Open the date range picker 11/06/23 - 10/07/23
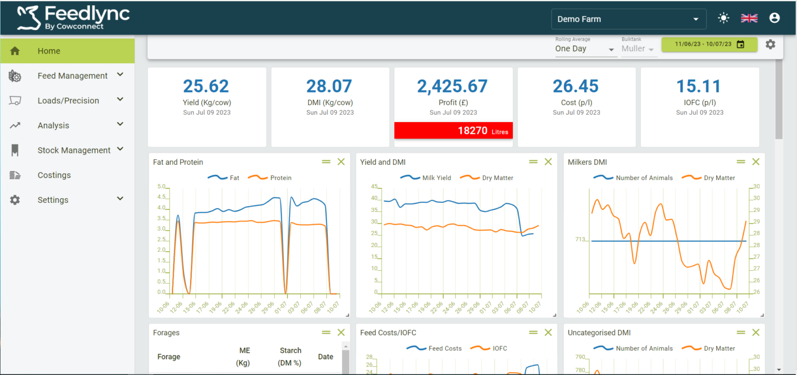797x375 pixels. pyautogui.click(x=709, y=44)
